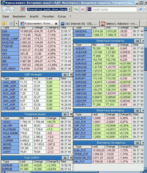The image size is (147, 173).
Task: Select the USD_INDEX row label
Action: pyautogui.click(x=10, y=69)
